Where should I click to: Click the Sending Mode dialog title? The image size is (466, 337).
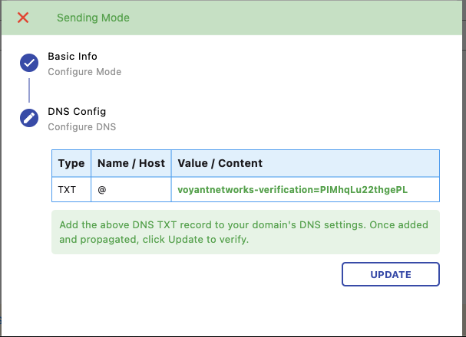(93, 18)
